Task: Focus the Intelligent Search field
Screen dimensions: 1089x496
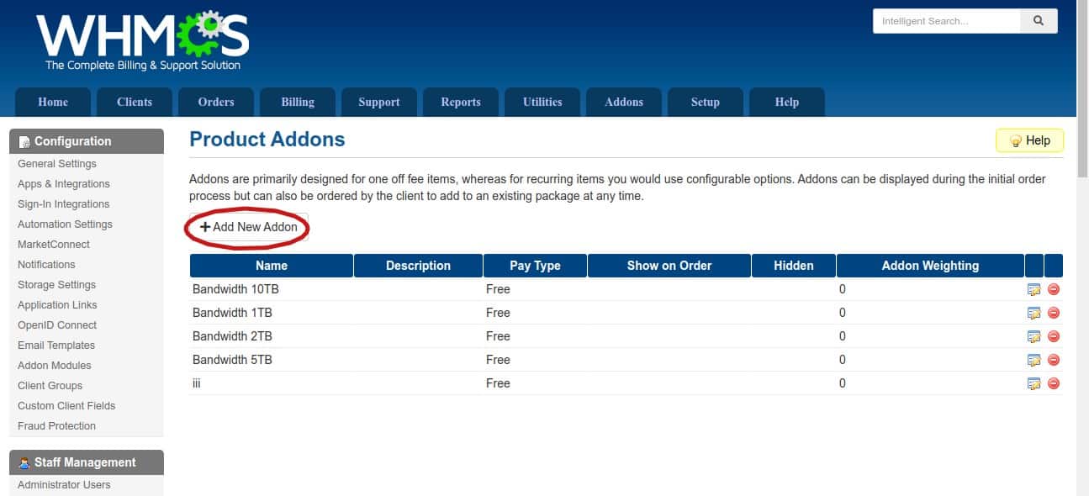Action: click(947, 21)
